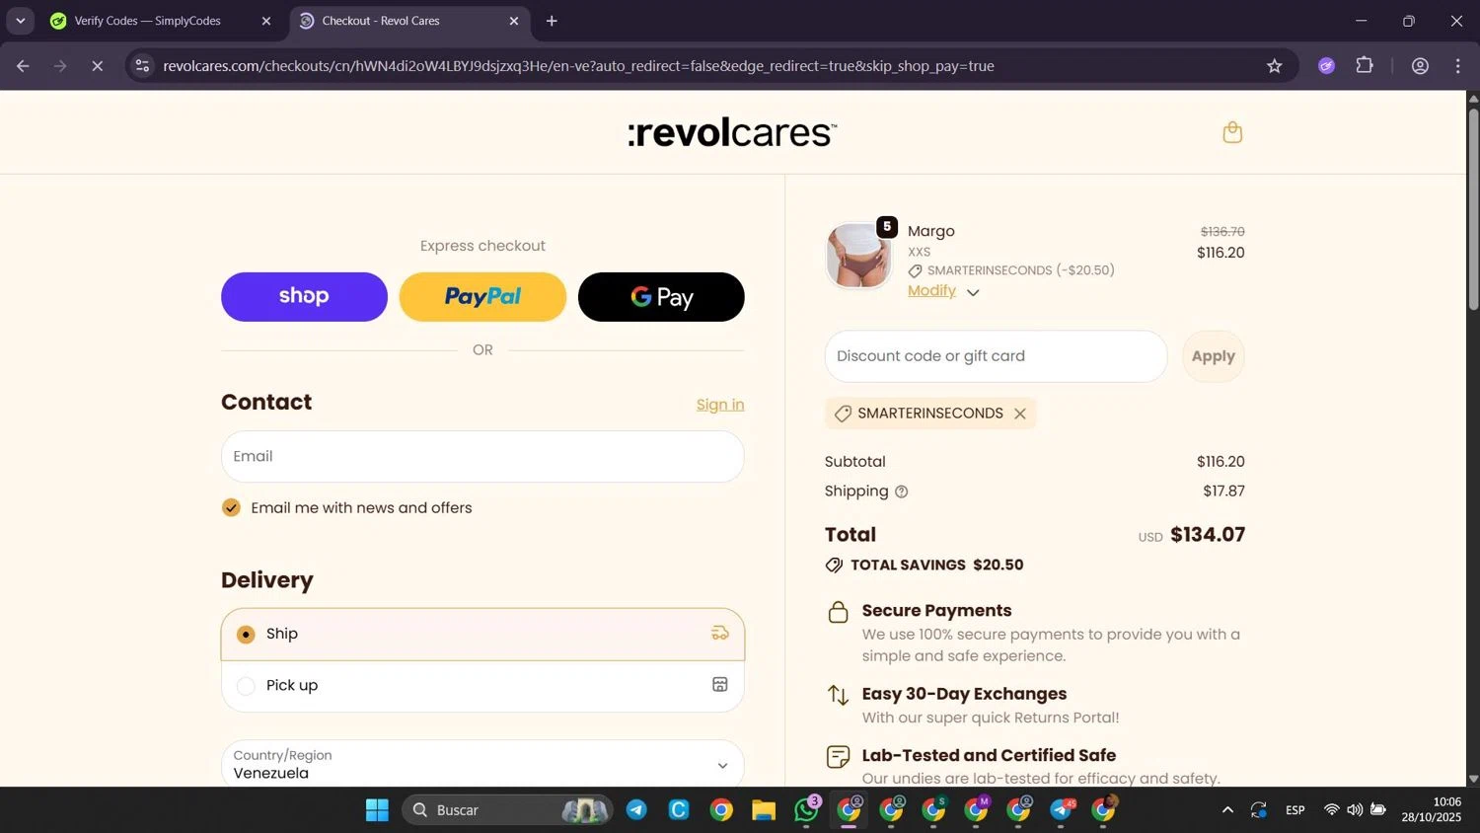Select the Ship delivery option
The height and width of the screenshot is (833, 1480).
(x=482, y=634)
